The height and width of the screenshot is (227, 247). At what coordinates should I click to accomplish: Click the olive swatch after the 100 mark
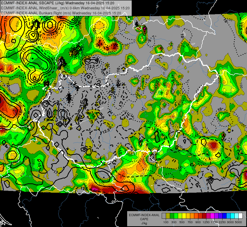tap(168, 216)
